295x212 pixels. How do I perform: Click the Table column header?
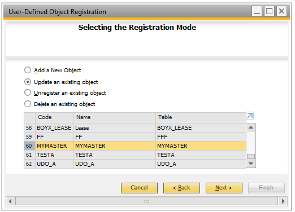201,117
